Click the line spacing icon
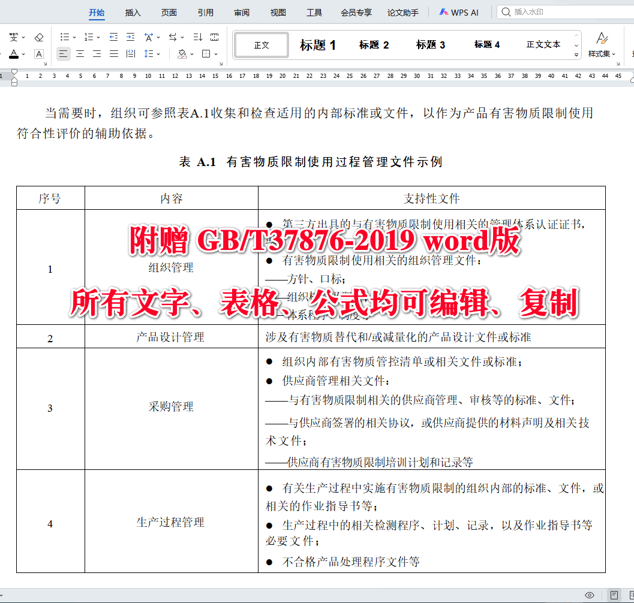The width and height of the screenshot is (634, 603). coord(148,54)
